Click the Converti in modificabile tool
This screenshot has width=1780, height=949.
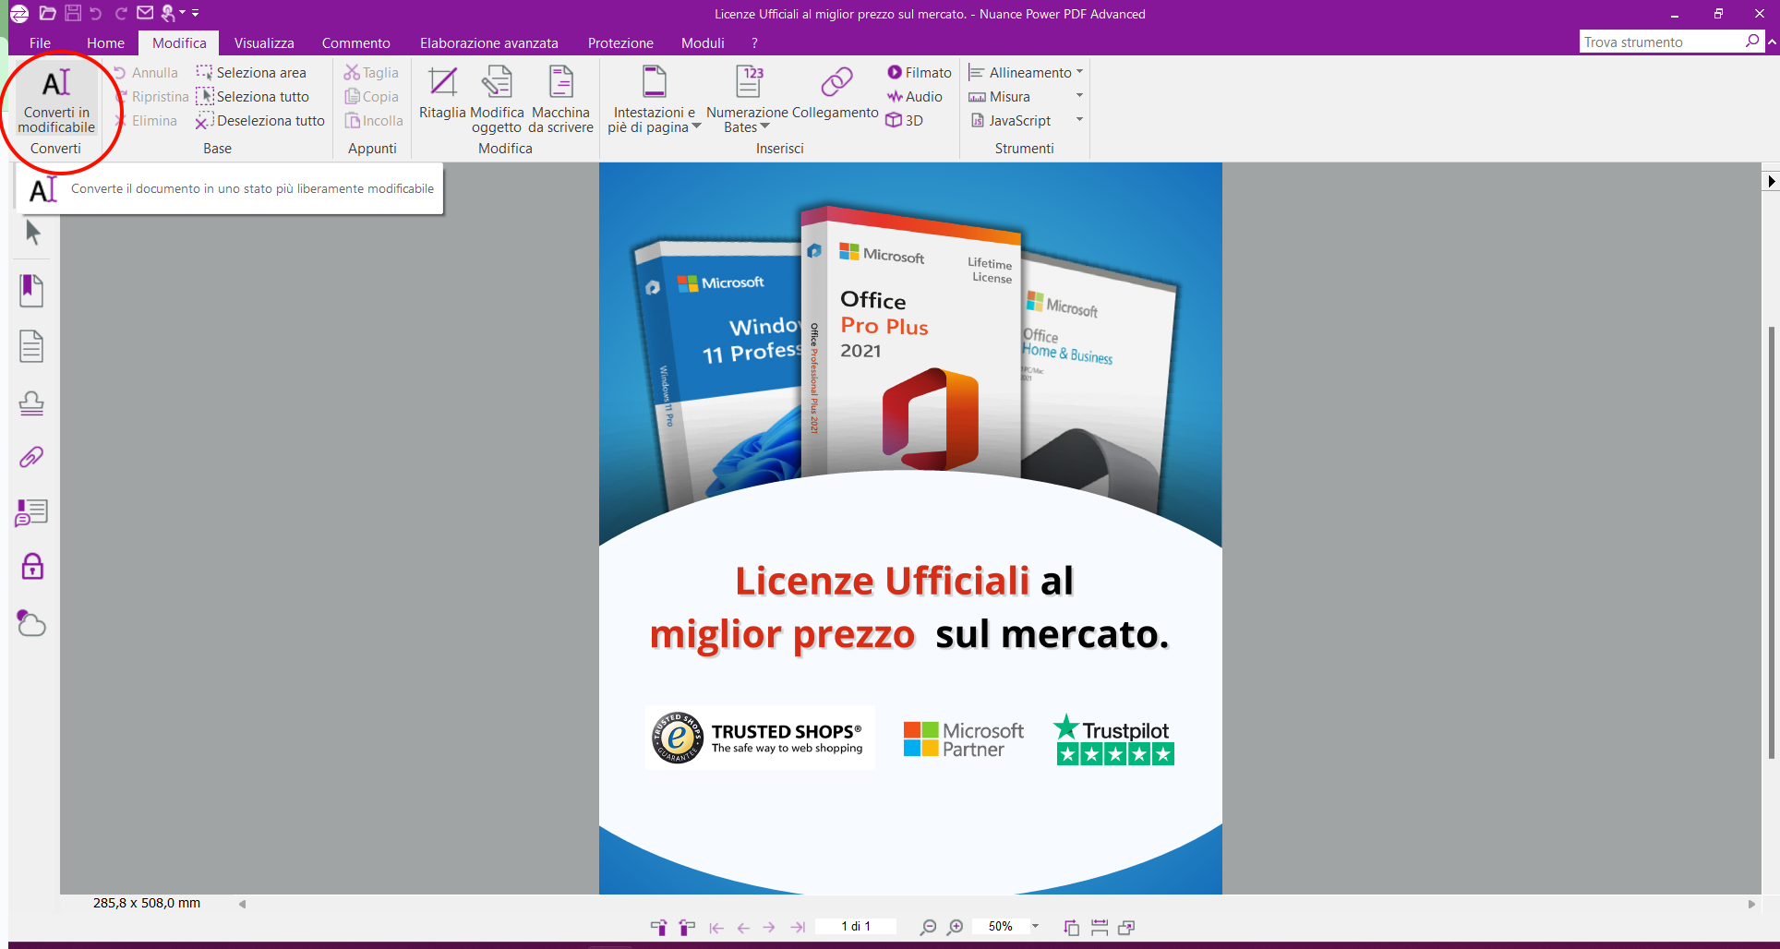tap(56, 100)
